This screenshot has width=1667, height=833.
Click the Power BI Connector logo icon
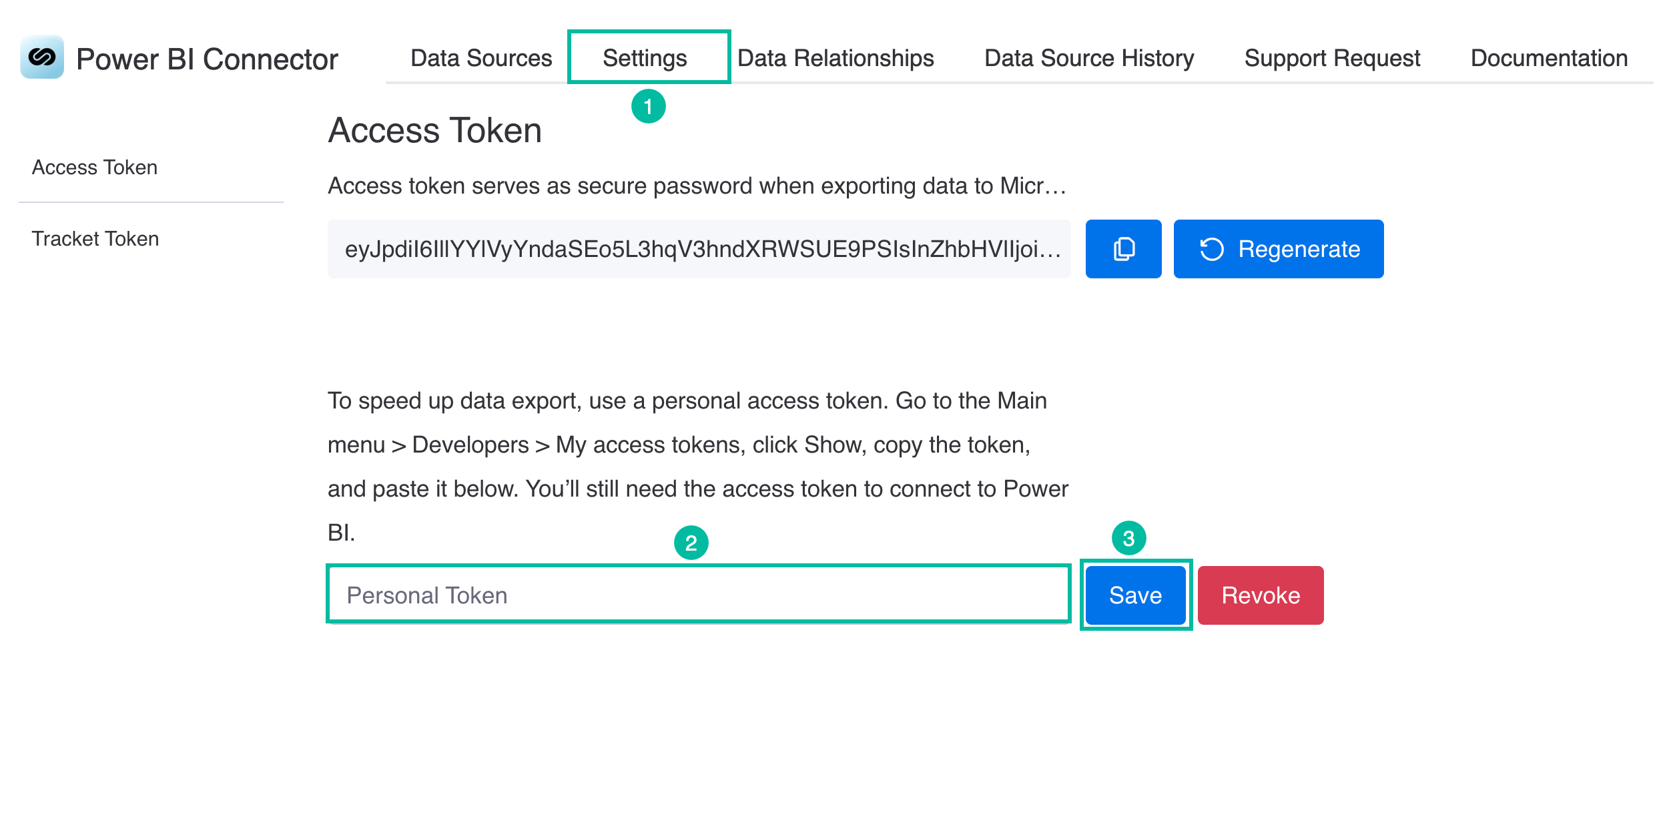[42, 57]
